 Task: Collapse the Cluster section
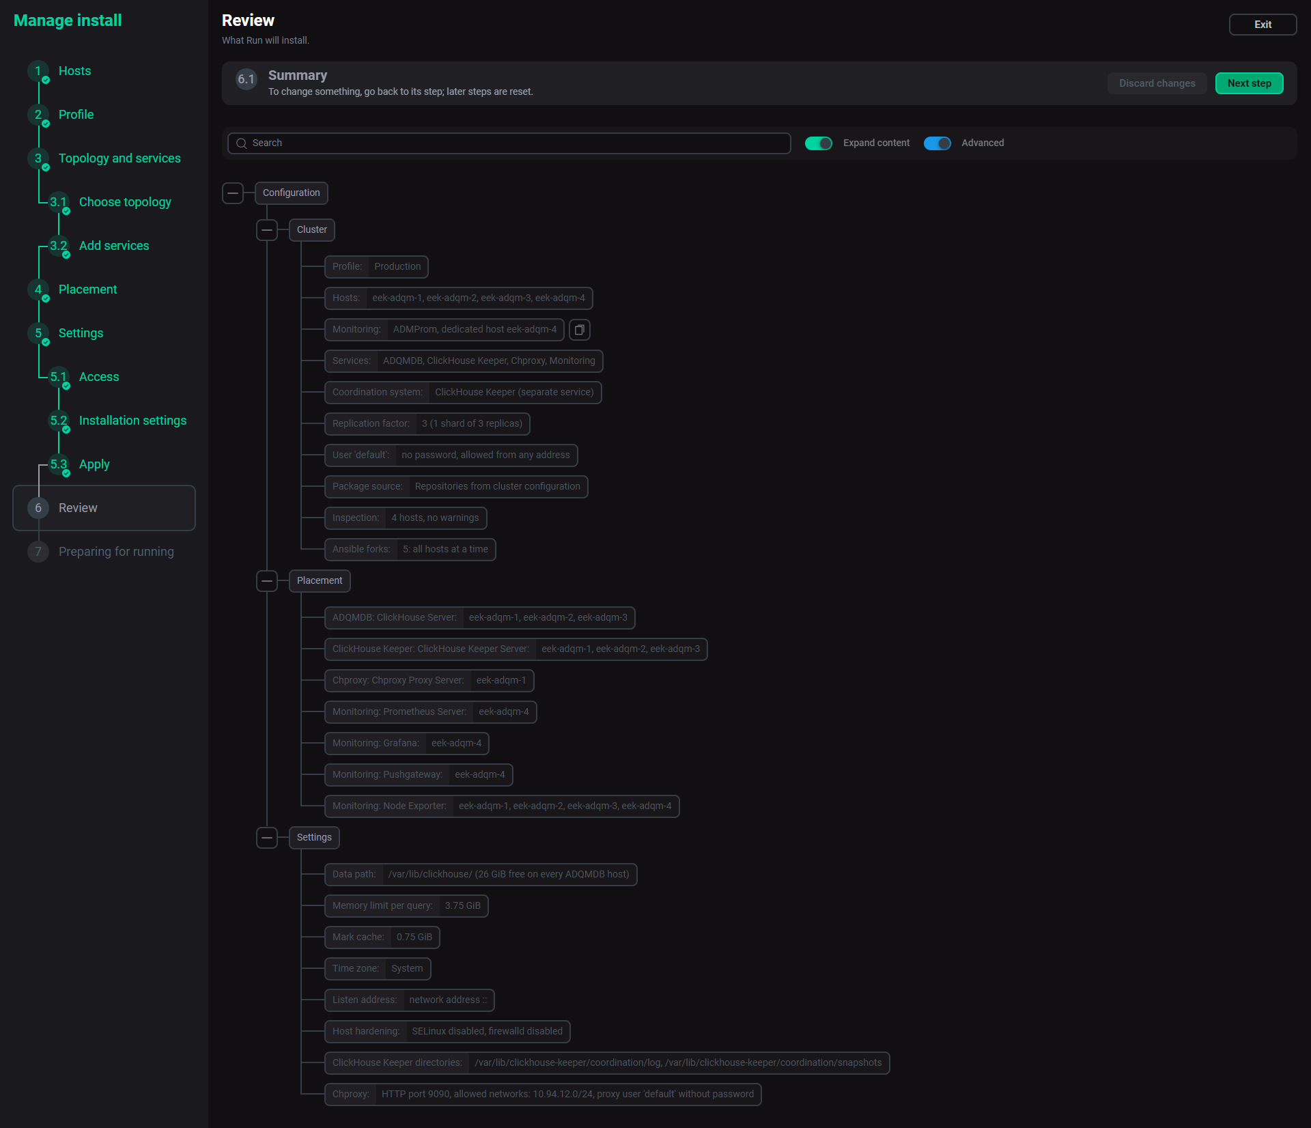pos(267,230)
